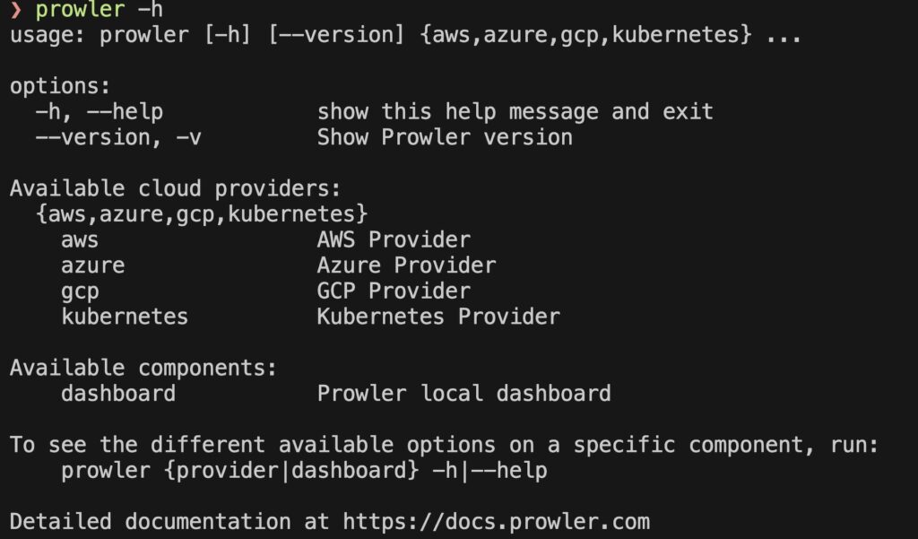This screenshot has width=918, height=539.
Task: Click the 'Available components:' heading
Action: [x=143, y=368]
